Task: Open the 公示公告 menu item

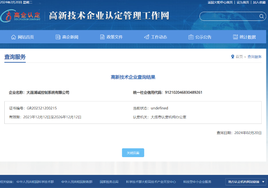Action: [x=203, y=37]
